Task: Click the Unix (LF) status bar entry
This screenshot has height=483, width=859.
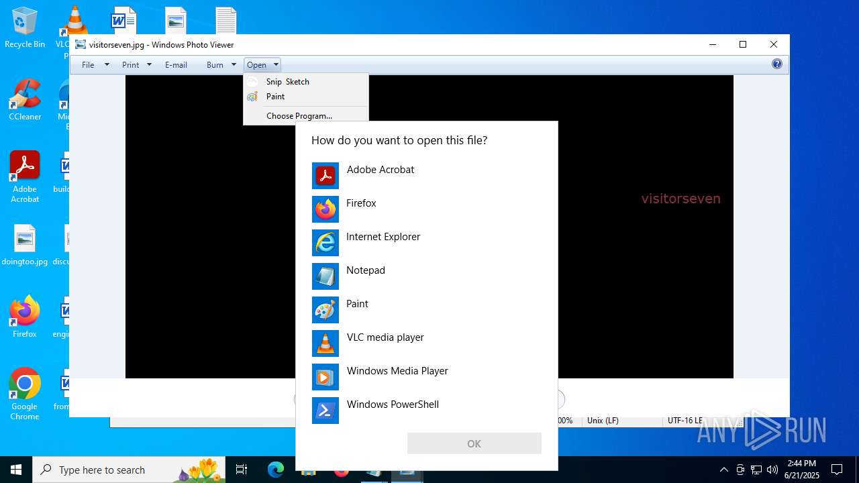Action: coord(603,421)
